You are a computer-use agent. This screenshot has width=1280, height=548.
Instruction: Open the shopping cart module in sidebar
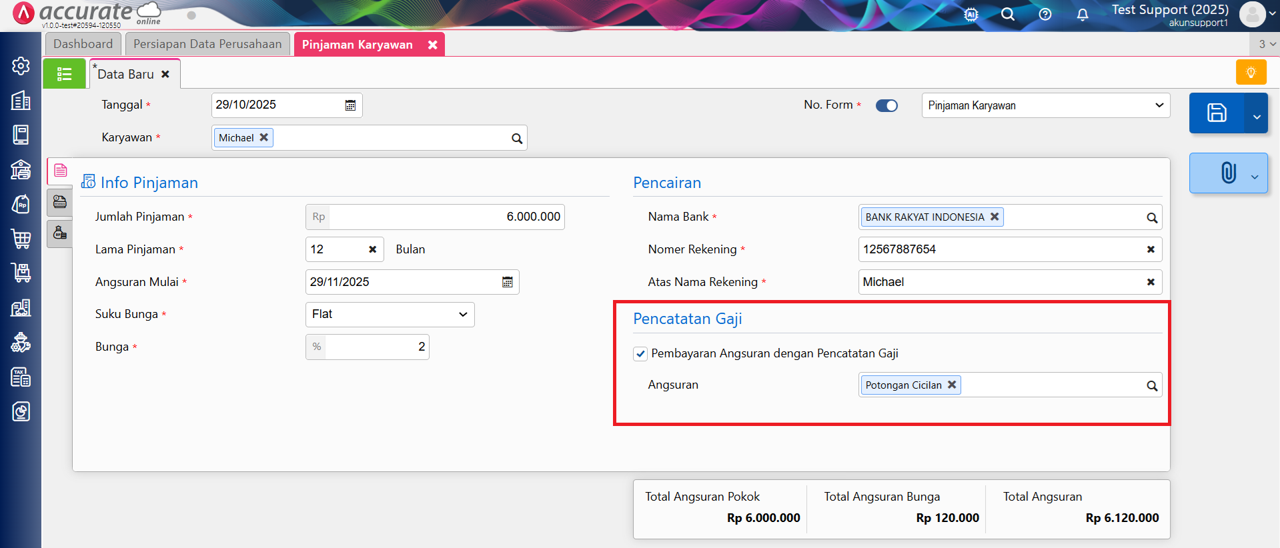(x=21, y=238)
